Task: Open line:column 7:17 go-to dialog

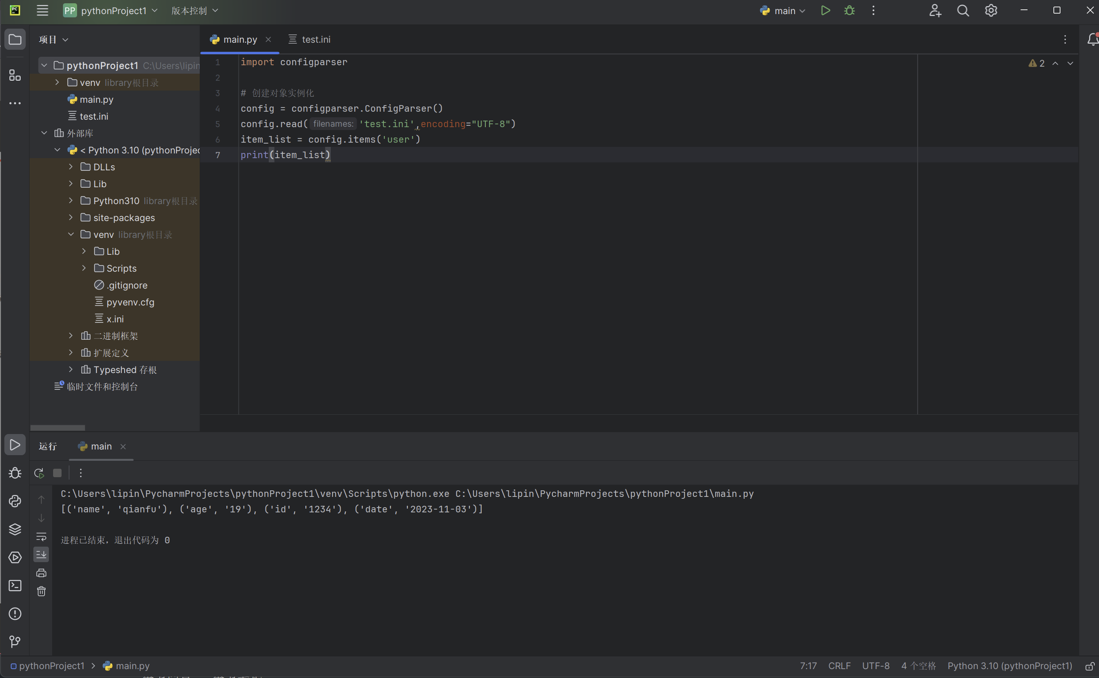Action: click(x=808, y=666)
